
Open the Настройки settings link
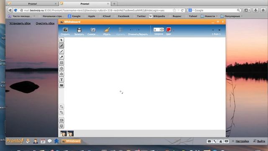pyautogui.click(x=242, y=141)
